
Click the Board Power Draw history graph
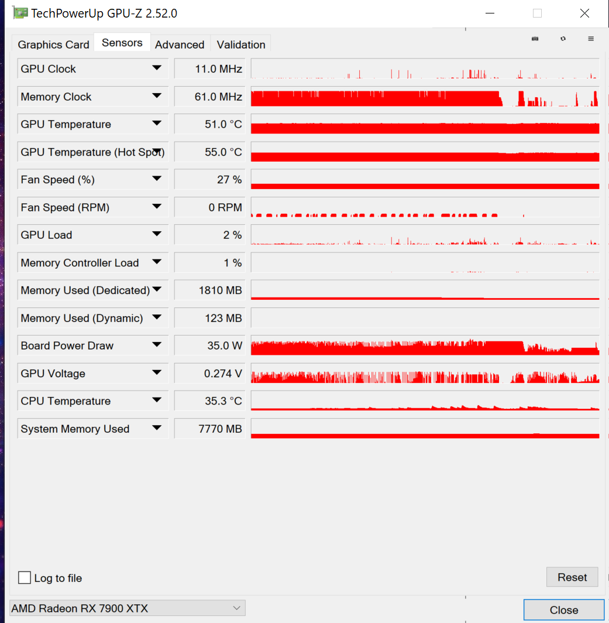point(425,345)
